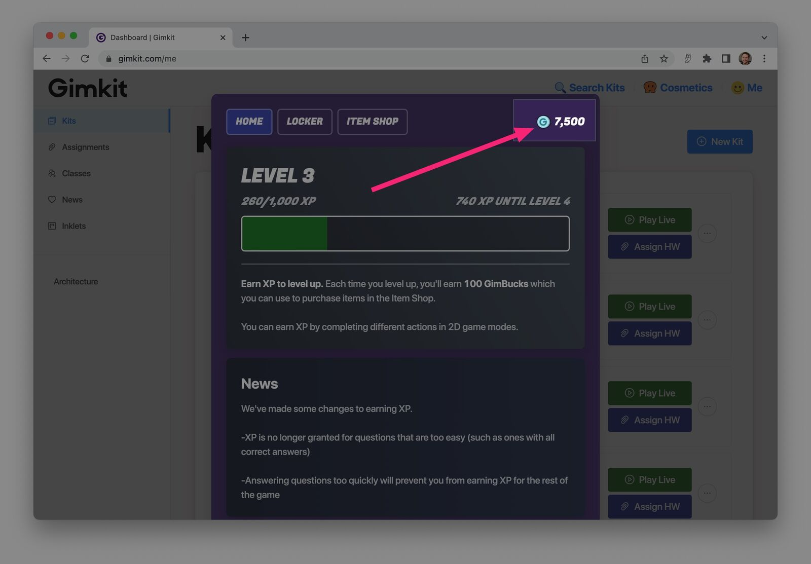The height and width of the screenshot is (564, 811).
Task: Open the fourth kit's more options menu
Action: tap(707, 493)
